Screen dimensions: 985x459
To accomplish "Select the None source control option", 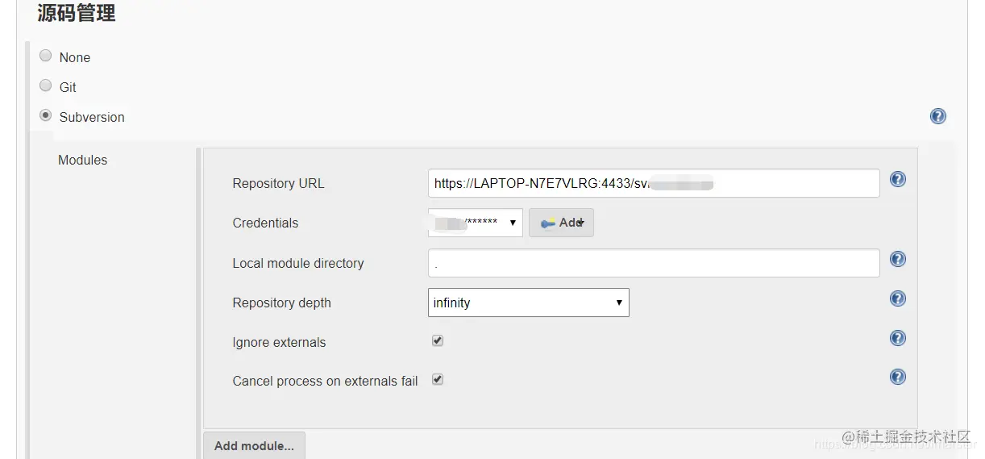I will [x=46, y=56].
